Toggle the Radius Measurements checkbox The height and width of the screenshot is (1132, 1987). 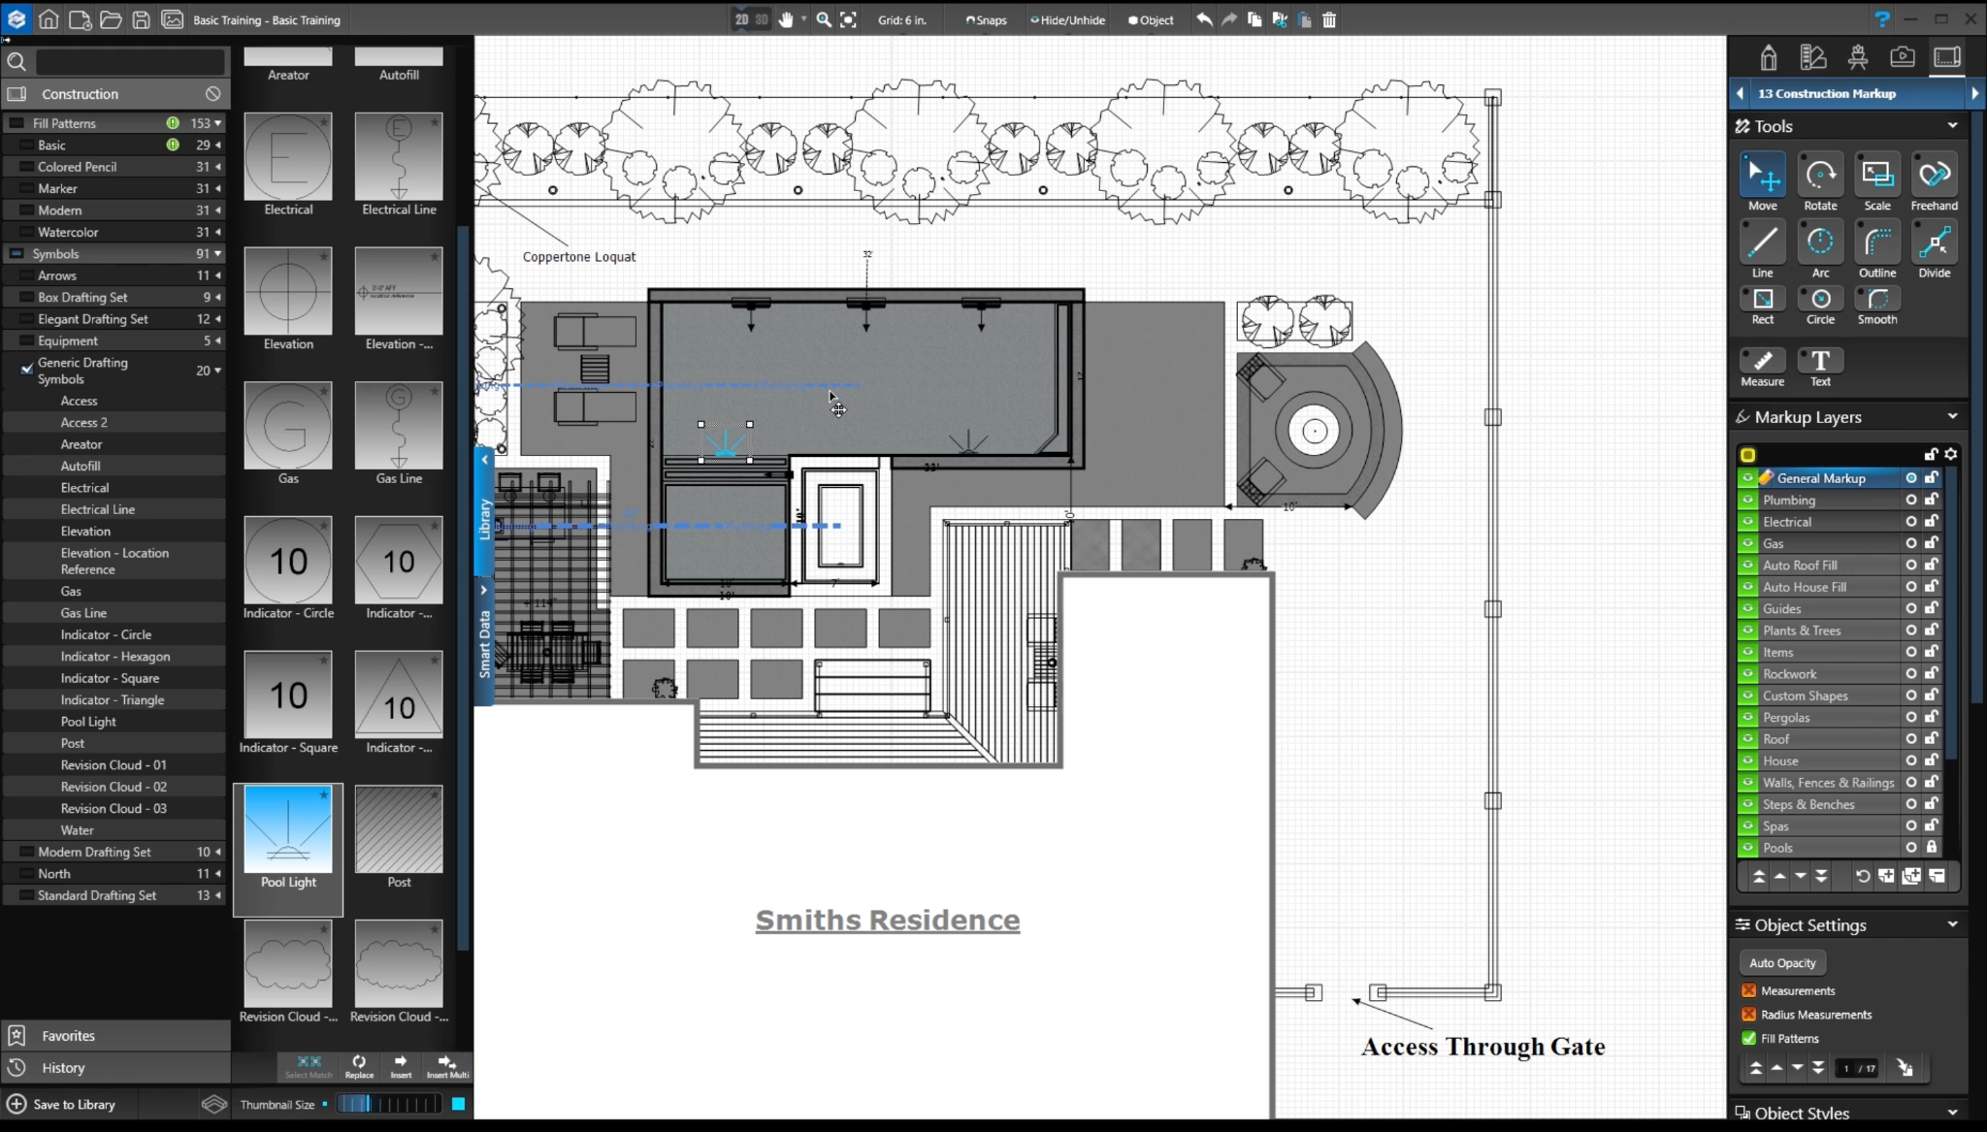1748,1015
